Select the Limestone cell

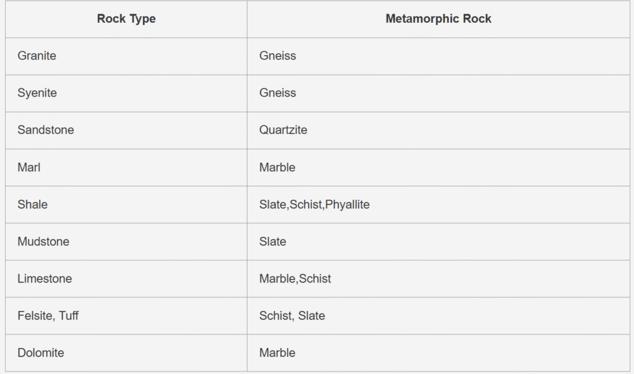click(45, 279)
